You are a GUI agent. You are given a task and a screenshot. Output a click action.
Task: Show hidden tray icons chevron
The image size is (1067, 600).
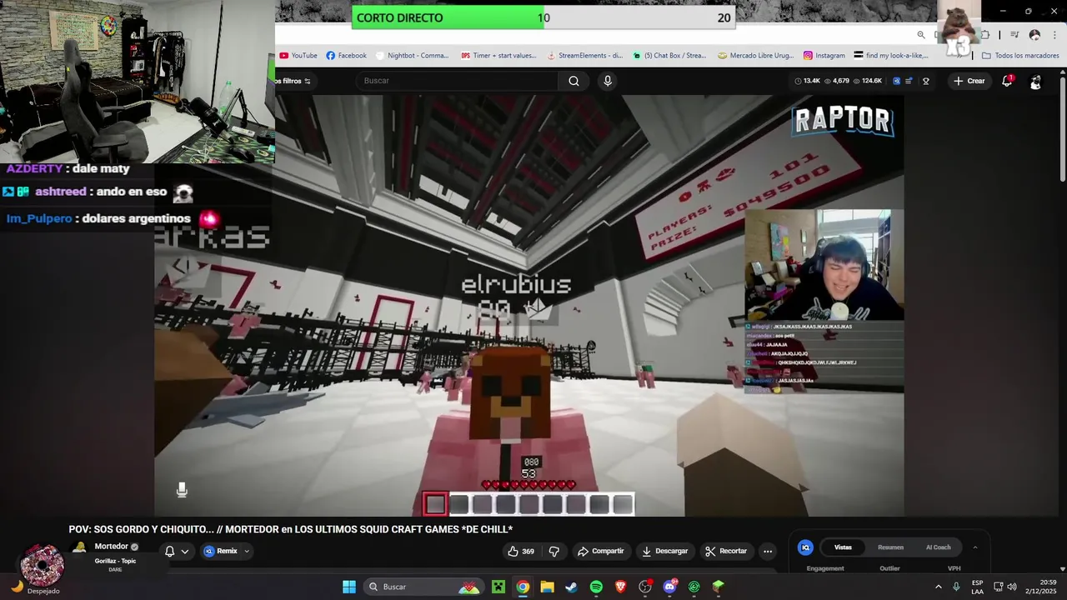938,587
